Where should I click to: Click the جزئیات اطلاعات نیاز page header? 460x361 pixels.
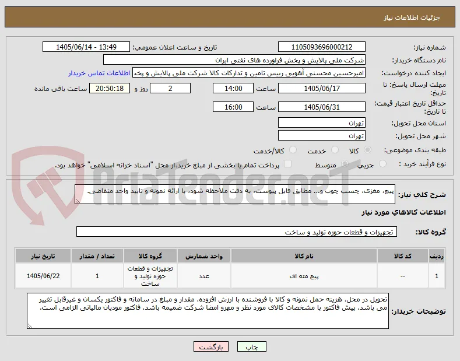click(x=412, y=17)
